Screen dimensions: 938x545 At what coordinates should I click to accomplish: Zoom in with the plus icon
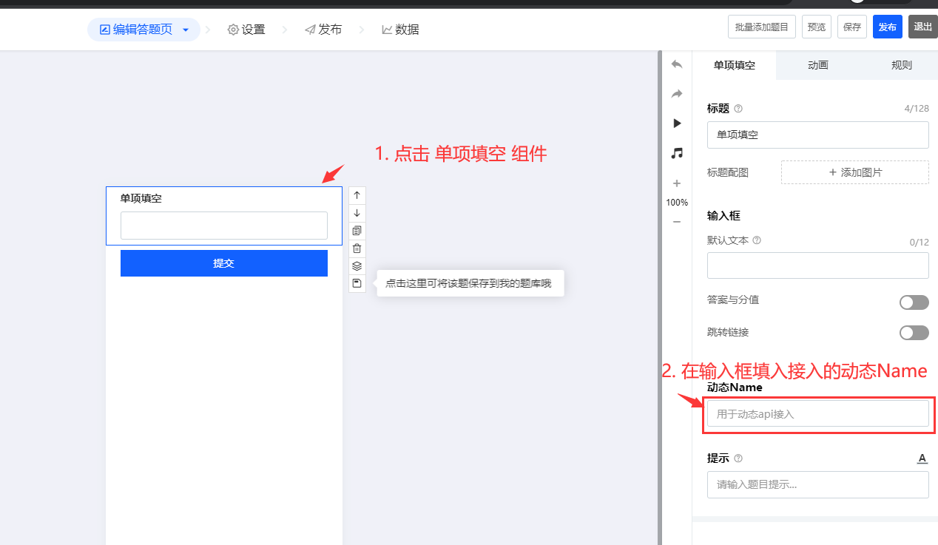pyautogui.click(x=676, y=183)
